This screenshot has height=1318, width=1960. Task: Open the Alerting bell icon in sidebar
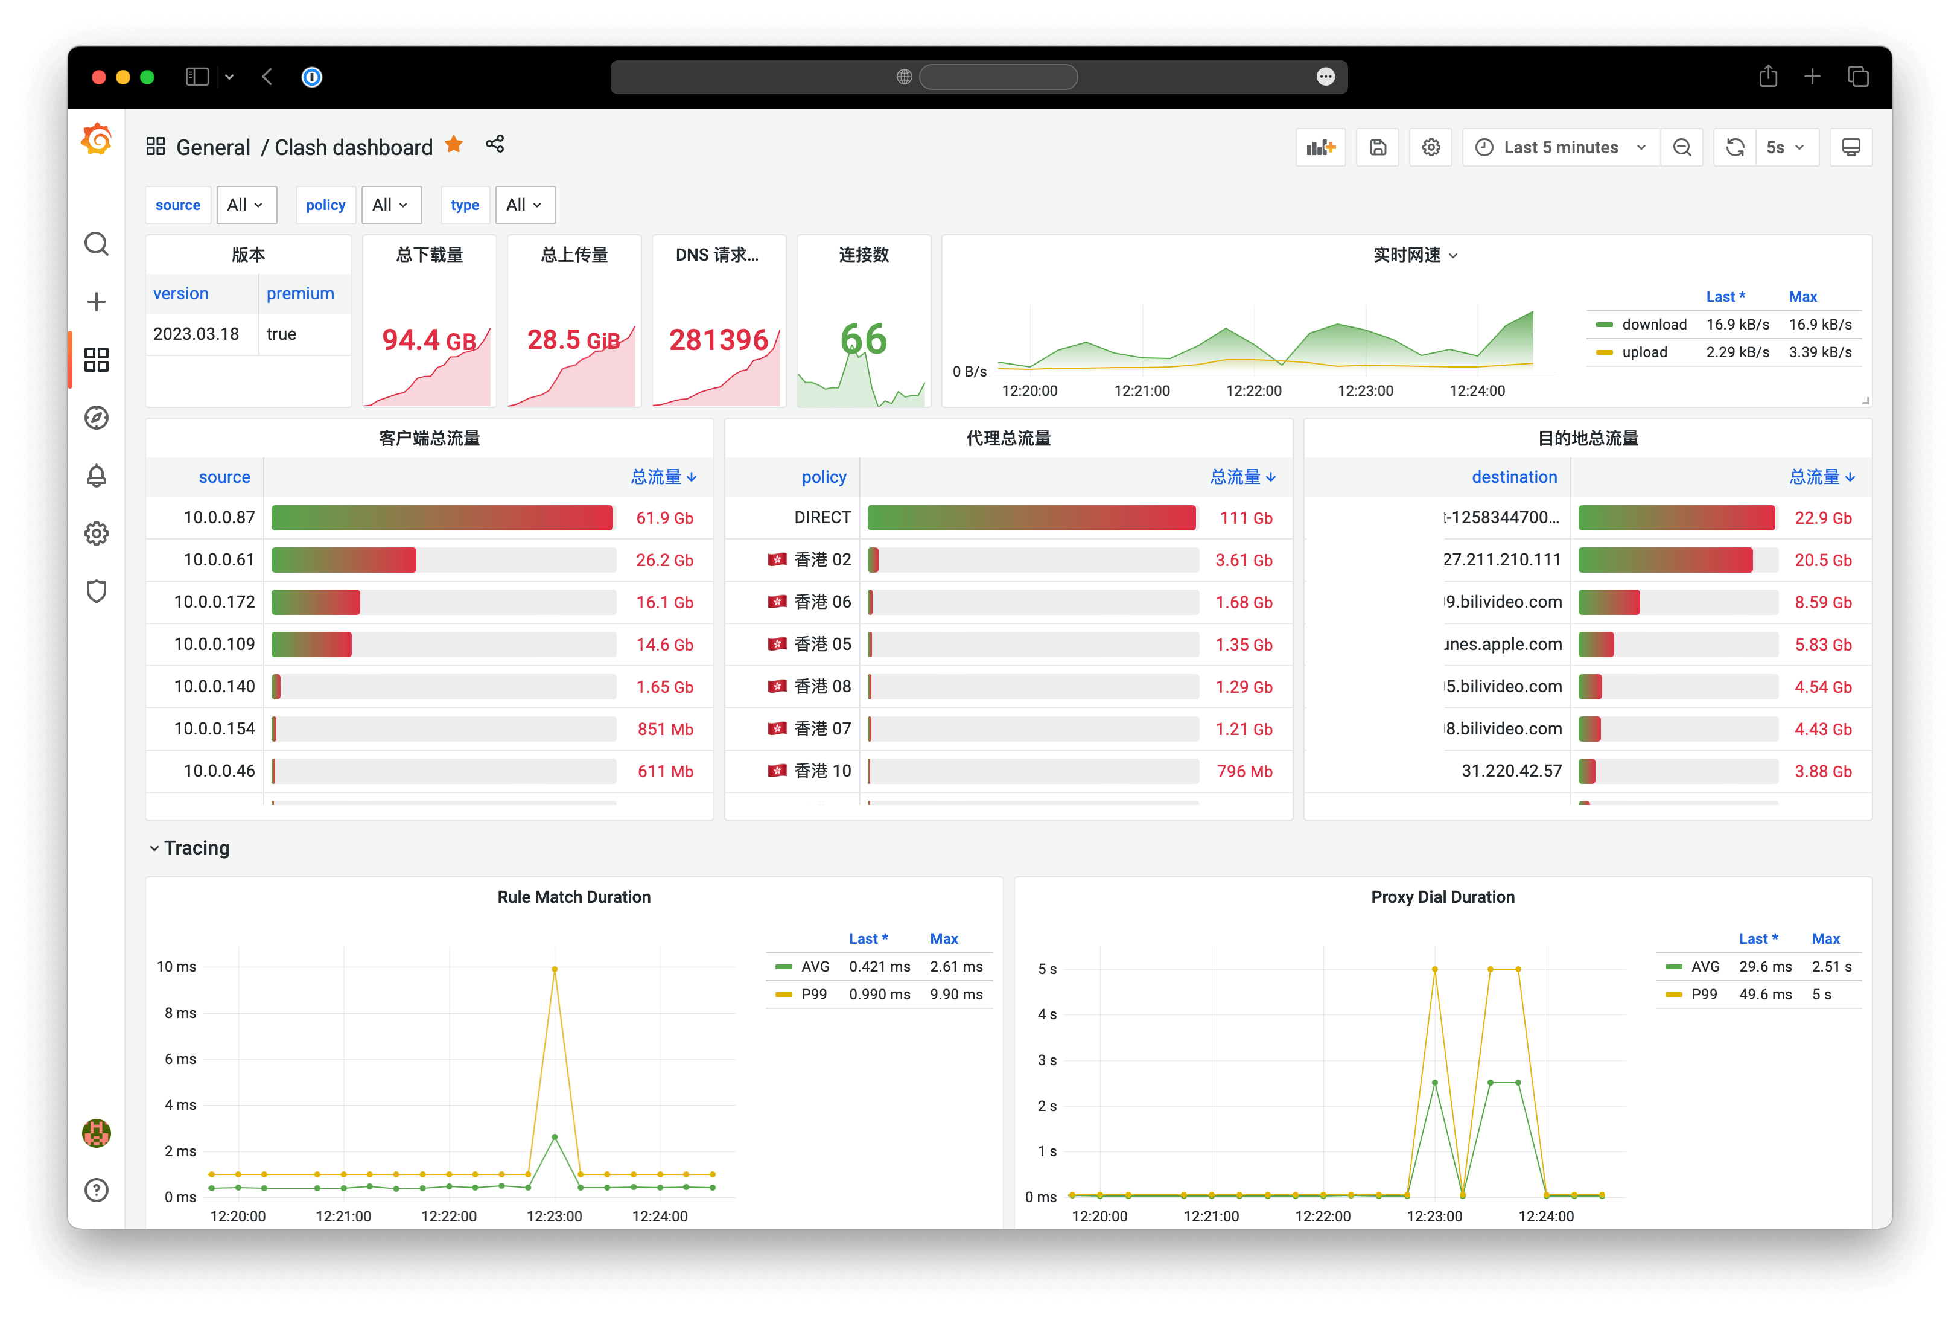97,476
